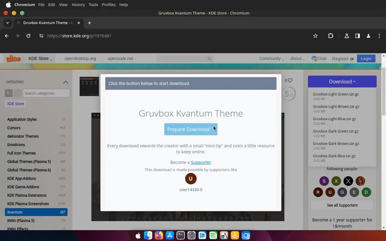The width and height of the screenshot is (386, 241).
Task: Open the browser profile icon
Action: [x=368, y=36]
